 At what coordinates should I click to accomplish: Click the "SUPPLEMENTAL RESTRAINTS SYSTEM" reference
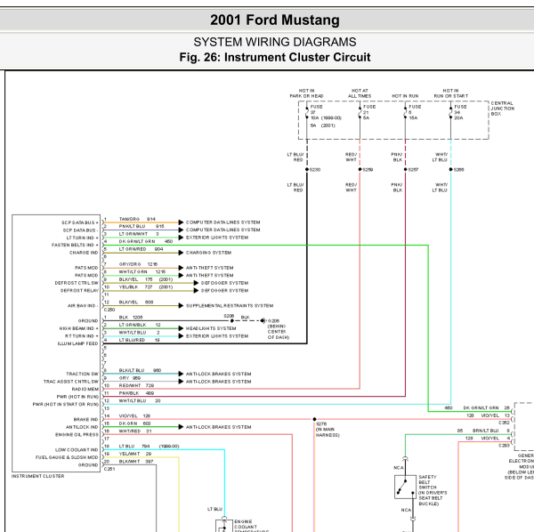[x=230, y=306]
